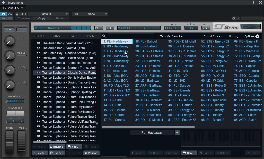The height and width of the screenshot is (159, 264).
Task: Click the preset file page icon
Action: [x=17, y=14]
